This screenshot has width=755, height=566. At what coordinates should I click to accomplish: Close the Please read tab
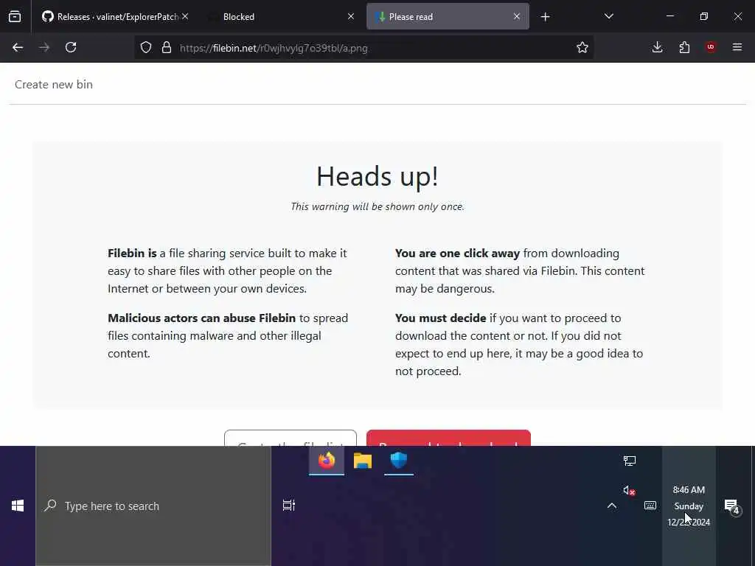517,16
